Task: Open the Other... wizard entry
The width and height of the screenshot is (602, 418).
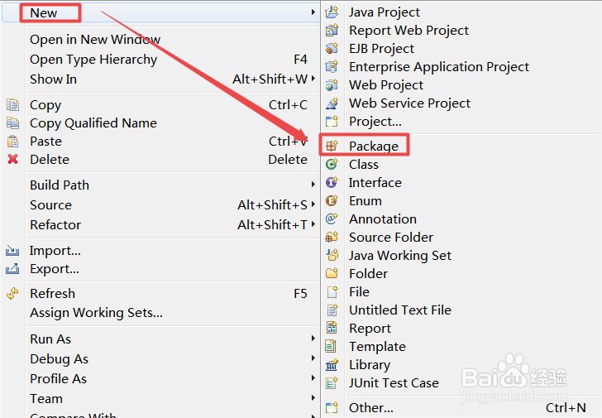Action: click(371, 408)
